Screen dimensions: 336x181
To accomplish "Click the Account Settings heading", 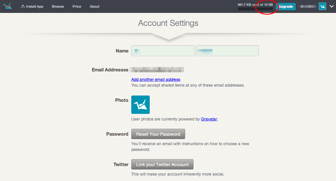I will coord(168,23).
